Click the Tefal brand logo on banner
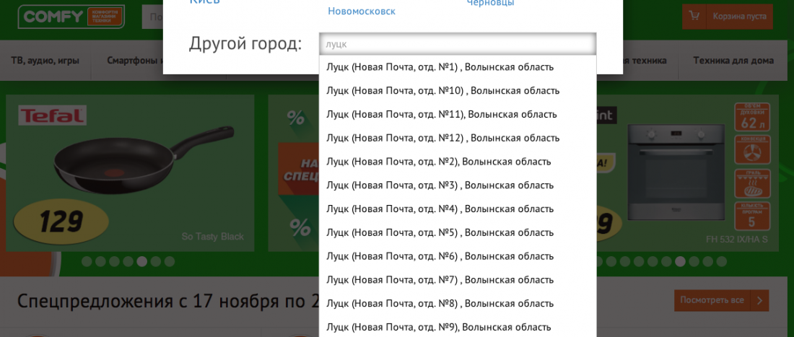This screenshot has width=794, height=337. [x=52, y=116]
